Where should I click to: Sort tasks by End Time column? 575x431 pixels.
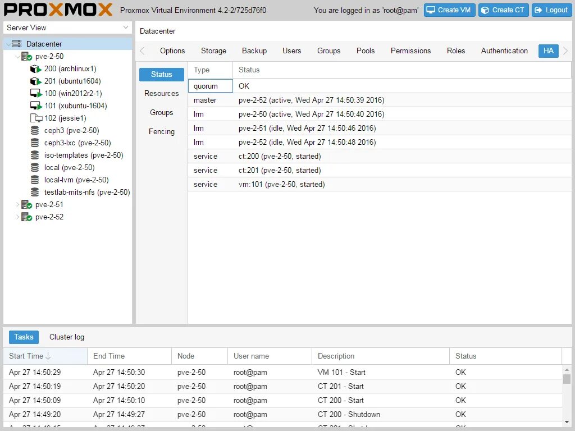point(130,356)
